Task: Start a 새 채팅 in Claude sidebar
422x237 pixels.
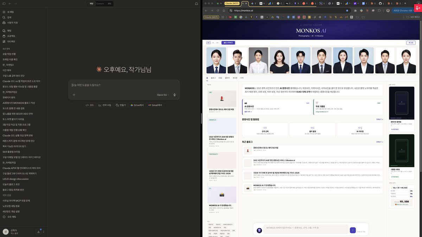Action: click(x=8, y=12)
